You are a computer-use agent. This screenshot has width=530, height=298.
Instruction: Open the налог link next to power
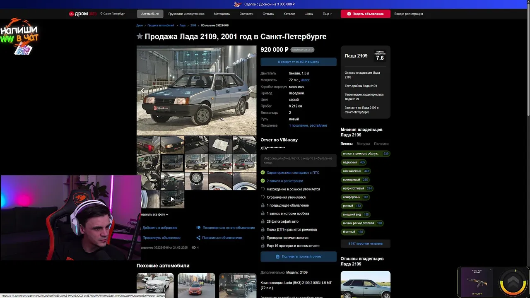[305, 80]
